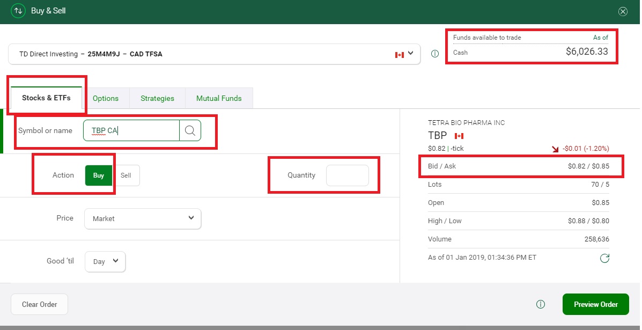
Task: Click the Clear Order button
Action: (x=39, y=304)
